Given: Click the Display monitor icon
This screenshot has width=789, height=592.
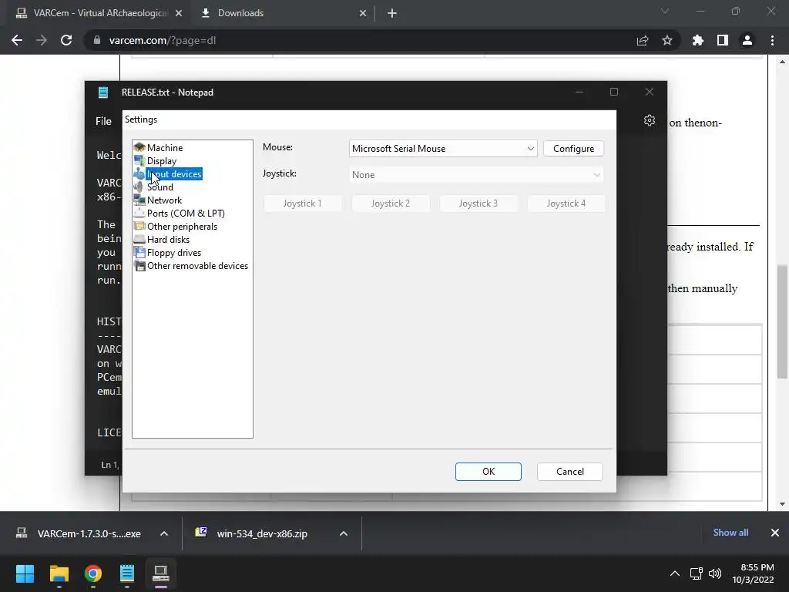Looking at the screenshot, I should click(x=139, y=160).
